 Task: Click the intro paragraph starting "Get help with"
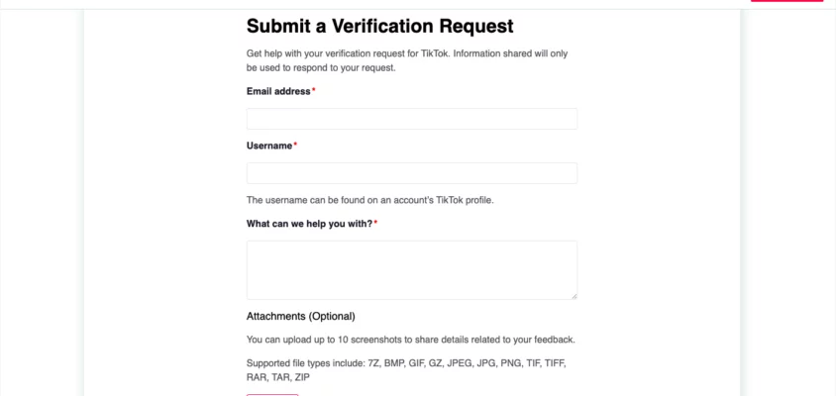(406, 53)
